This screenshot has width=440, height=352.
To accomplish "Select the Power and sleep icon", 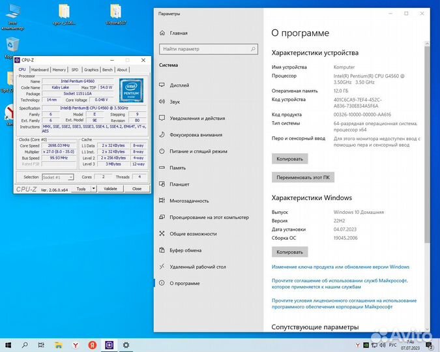I will click(162, 151).
